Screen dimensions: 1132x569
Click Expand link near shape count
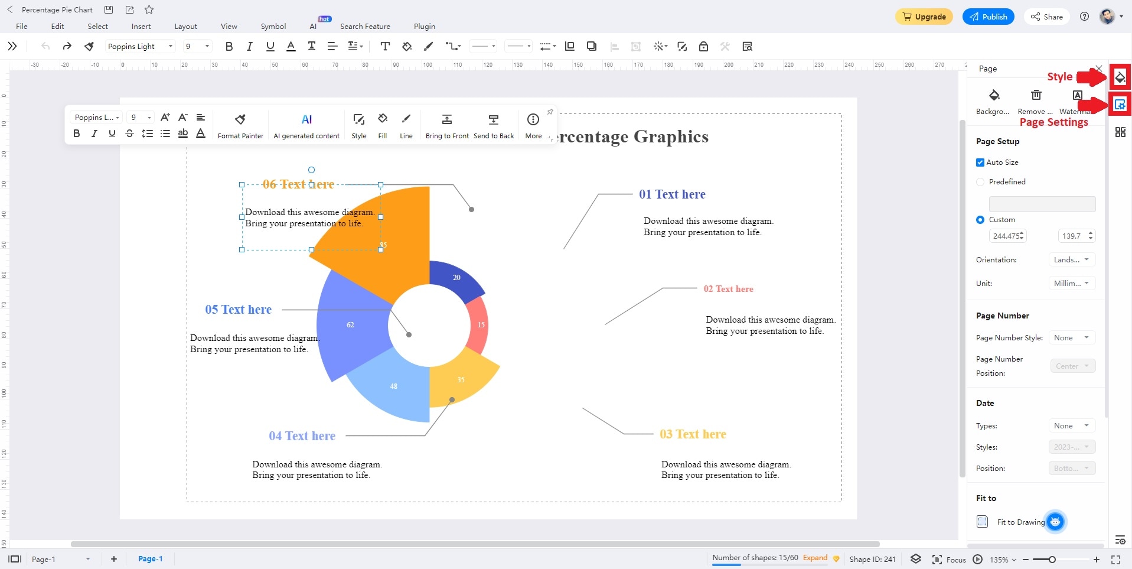[x=815, y=558]
